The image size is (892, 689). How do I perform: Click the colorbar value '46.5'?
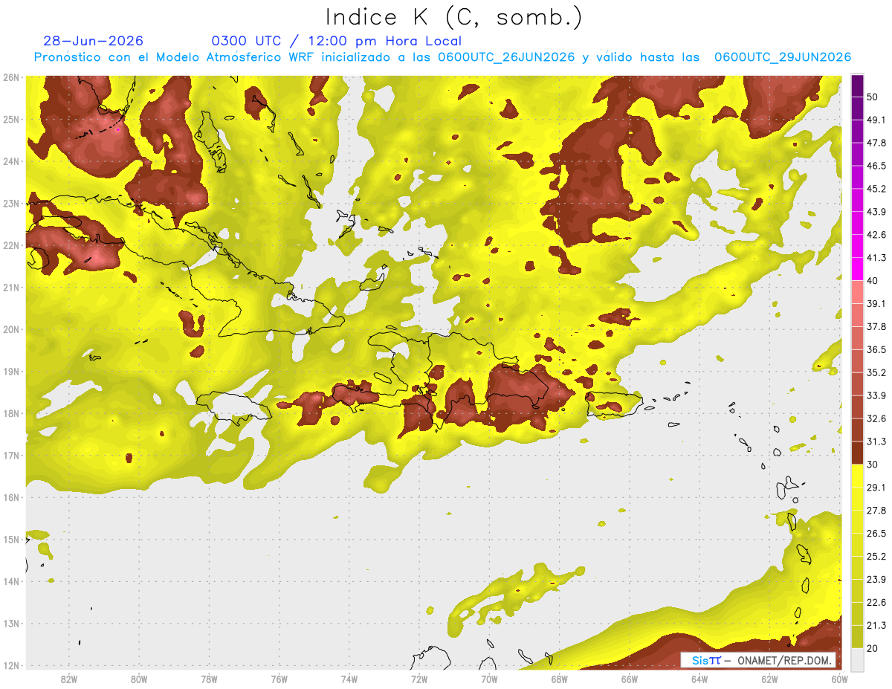point(876,166)
